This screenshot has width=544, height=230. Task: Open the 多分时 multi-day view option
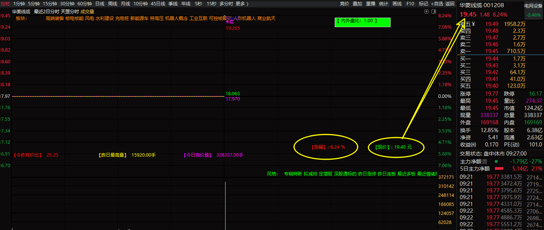[226, 4]
